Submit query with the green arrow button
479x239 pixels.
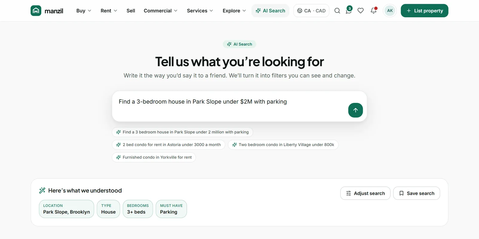(355, 110)
